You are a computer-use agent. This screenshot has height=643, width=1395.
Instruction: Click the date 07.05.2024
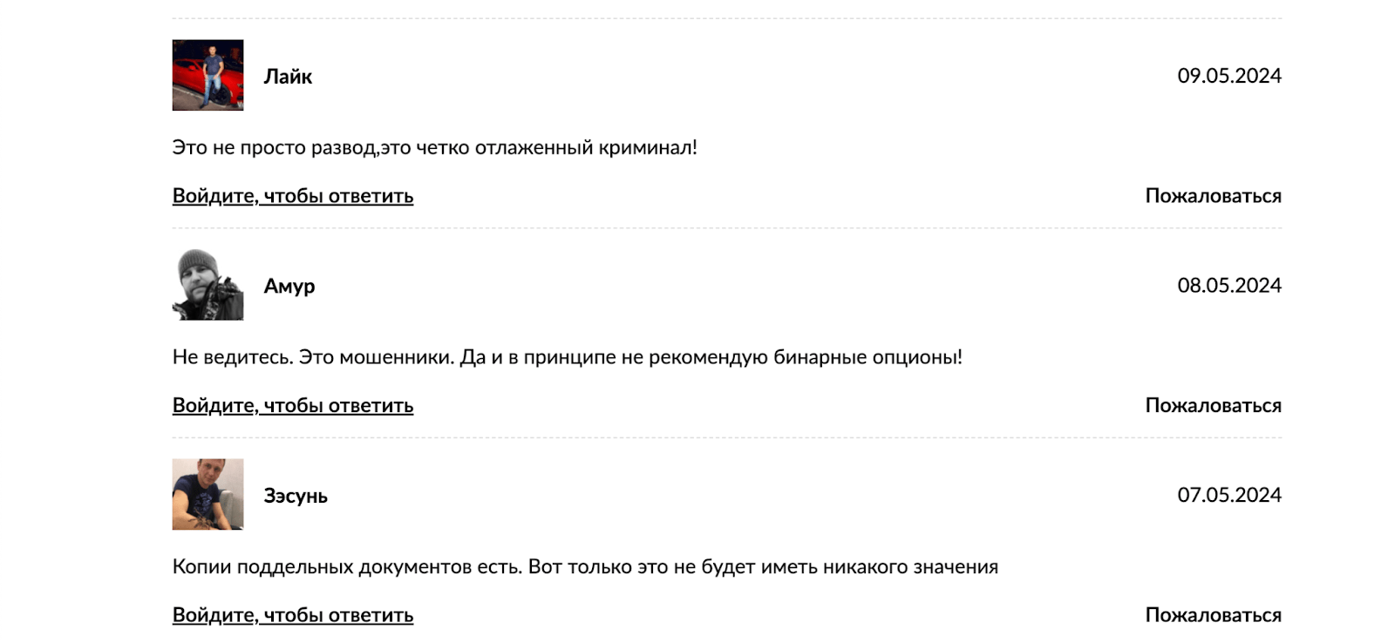(1229, 495)
